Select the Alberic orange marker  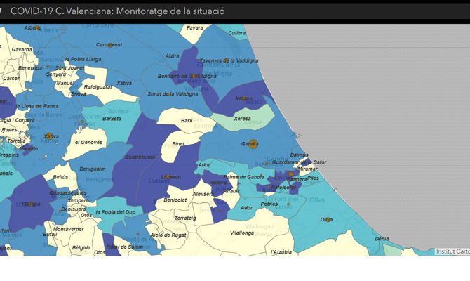point(37,27)
